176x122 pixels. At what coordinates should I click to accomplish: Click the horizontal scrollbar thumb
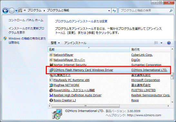(x=85, y=106)
